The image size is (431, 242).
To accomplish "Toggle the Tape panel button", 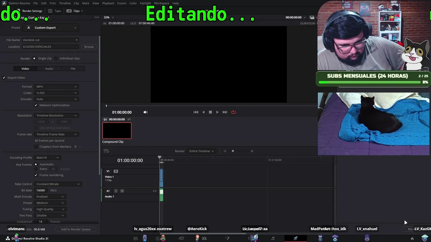I will [55, 11].
